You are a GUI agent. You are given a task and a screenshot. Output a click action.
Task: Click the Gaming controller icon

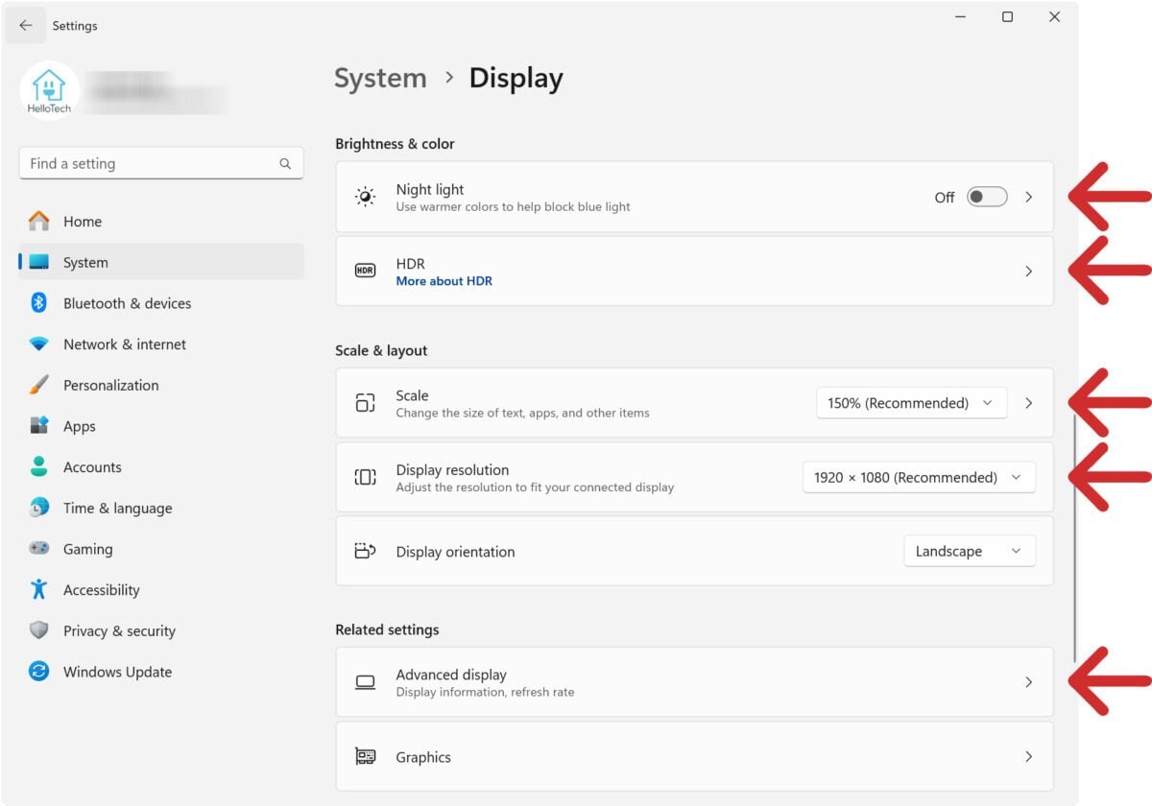pyautogui.click(x=38, y=549)
